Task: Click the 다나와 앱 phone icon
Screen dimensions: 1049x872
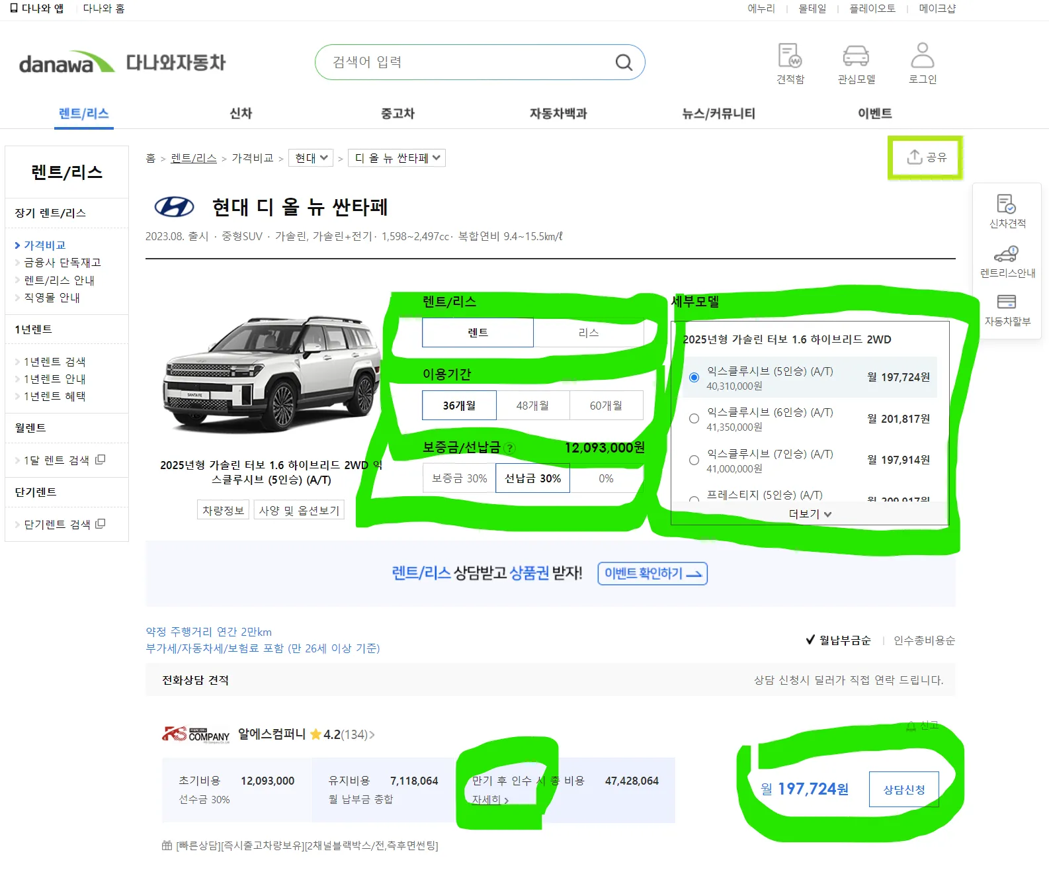Action: [14, 9]
